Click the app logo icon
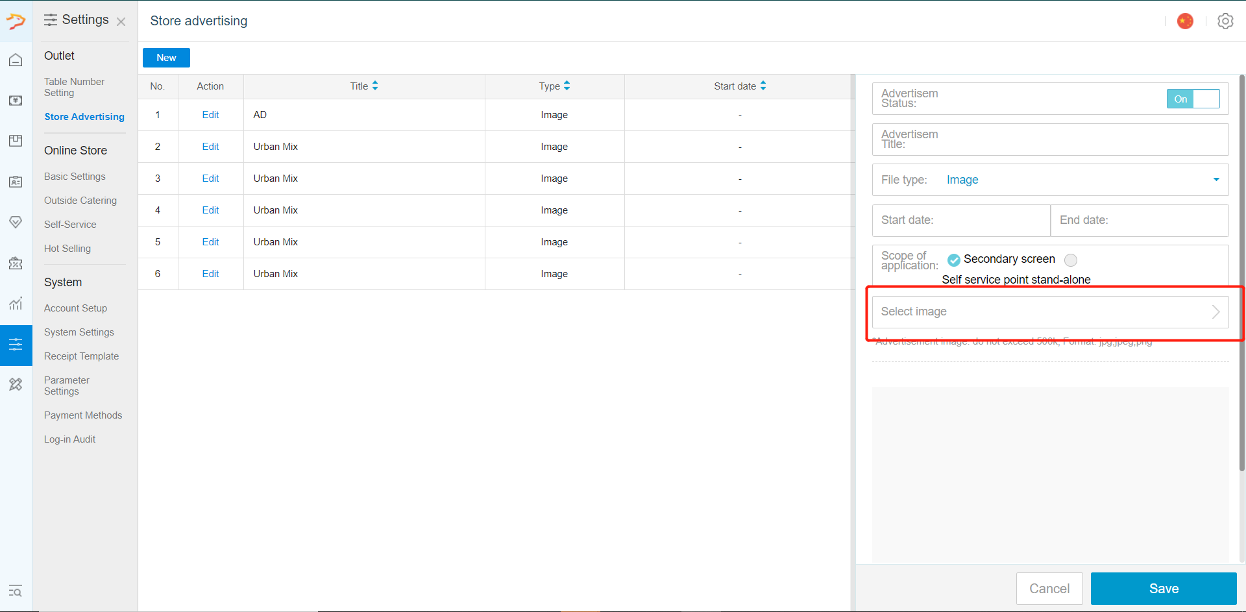 tap(16, 21)
